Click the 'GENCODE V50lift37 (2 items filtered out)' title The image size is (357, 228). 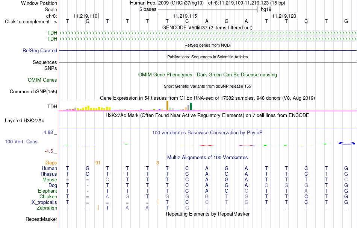click(207, 27)
